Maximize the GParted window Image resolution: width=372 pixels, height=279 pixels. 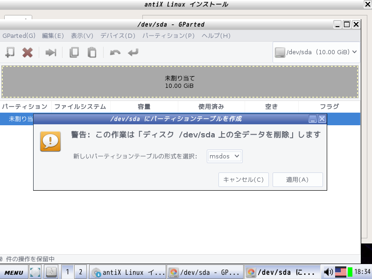[x=347, y=24]
